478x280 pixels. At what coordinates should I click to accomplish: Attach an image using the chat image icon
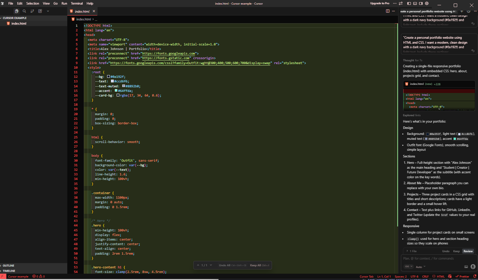(466, 267)
